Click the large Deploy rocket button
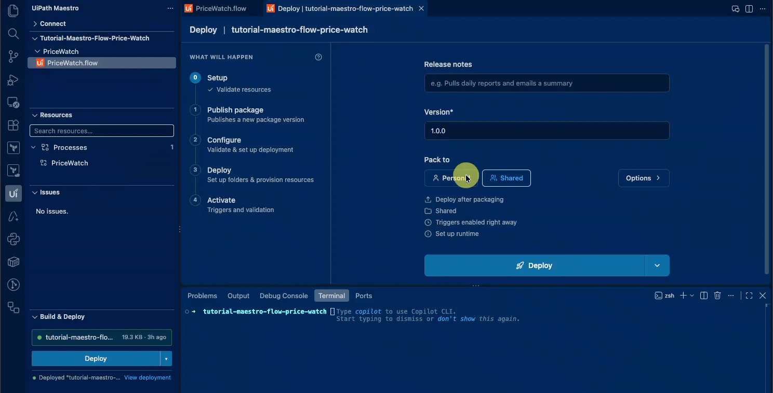Image resolution: width=773 pixels, height=393 pixels. coord(535,265)
